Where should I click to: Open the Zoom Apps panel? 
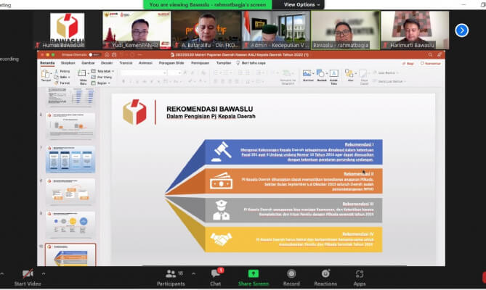[360, 274]
